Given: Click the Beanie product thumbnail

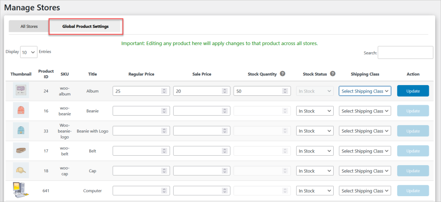Looking at the screenshot, I should tap(21, 111).
